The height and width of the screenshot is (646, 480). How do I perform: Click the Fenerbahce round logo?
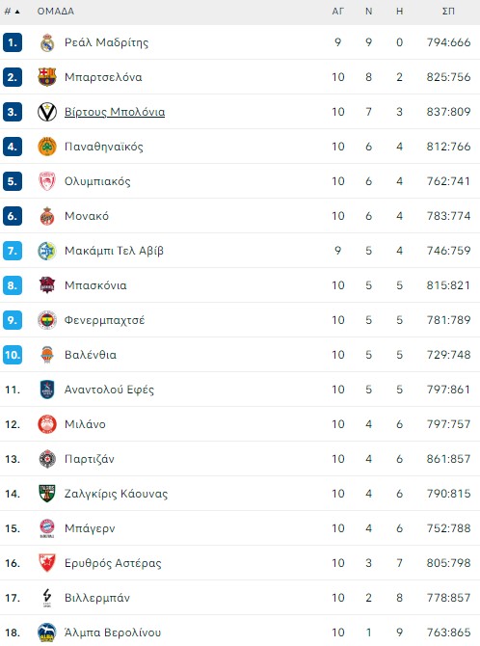coord(47,320)
